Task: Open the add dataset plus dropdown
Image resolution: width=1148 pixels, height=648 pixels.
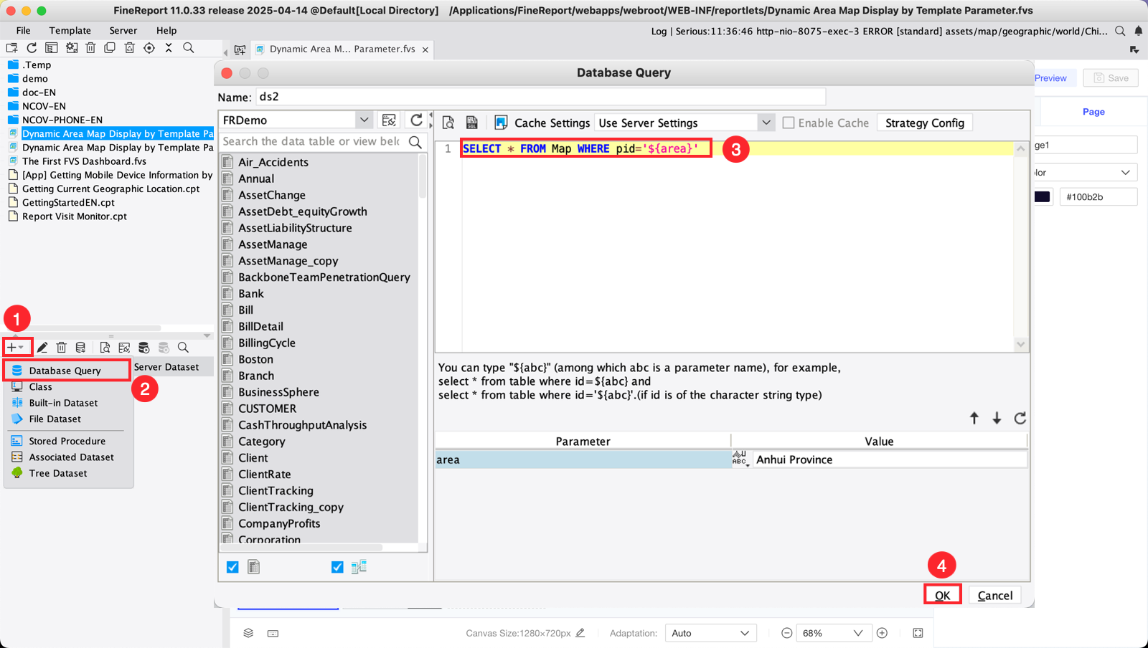Action: click(16, 348)
